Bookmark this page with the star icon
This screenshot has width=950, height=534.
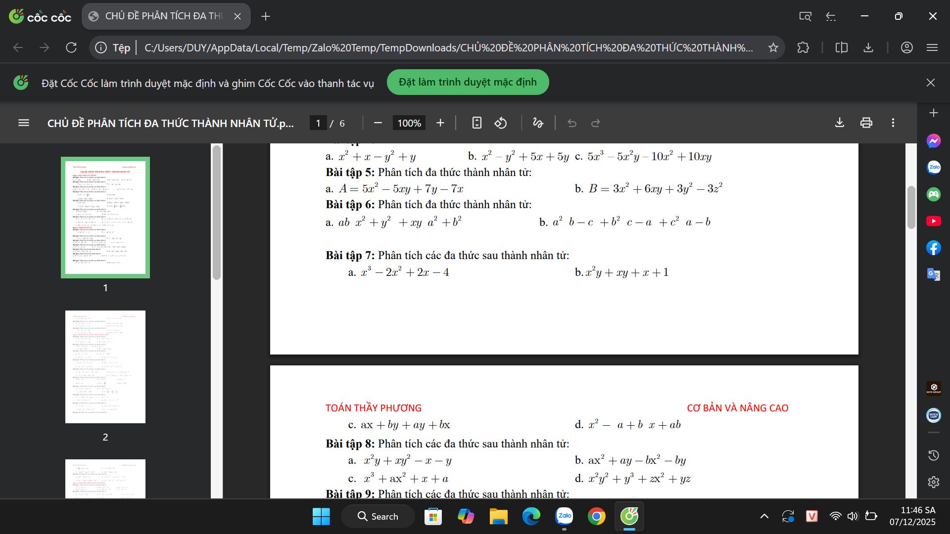click(773, 47)
